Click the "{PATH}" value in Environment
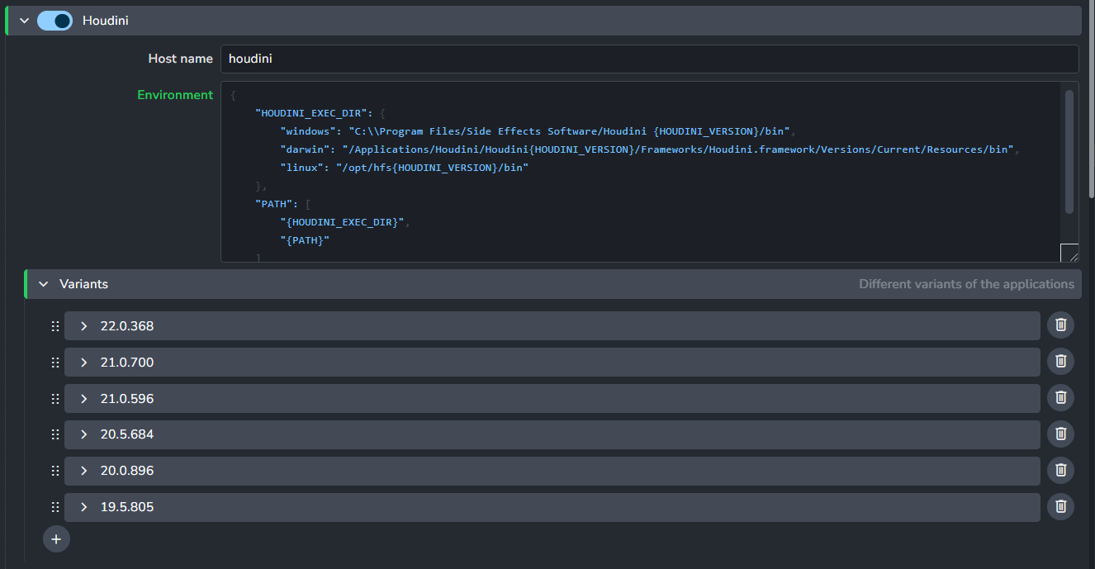 click(305, 240)
